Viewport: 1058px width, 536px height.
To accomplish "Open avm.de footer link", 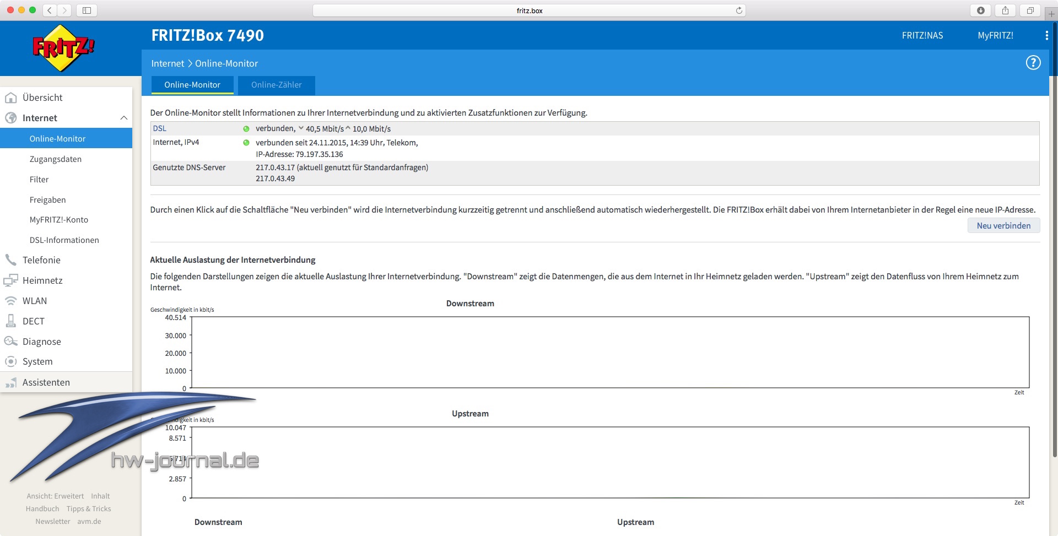I will click(89, 521).
